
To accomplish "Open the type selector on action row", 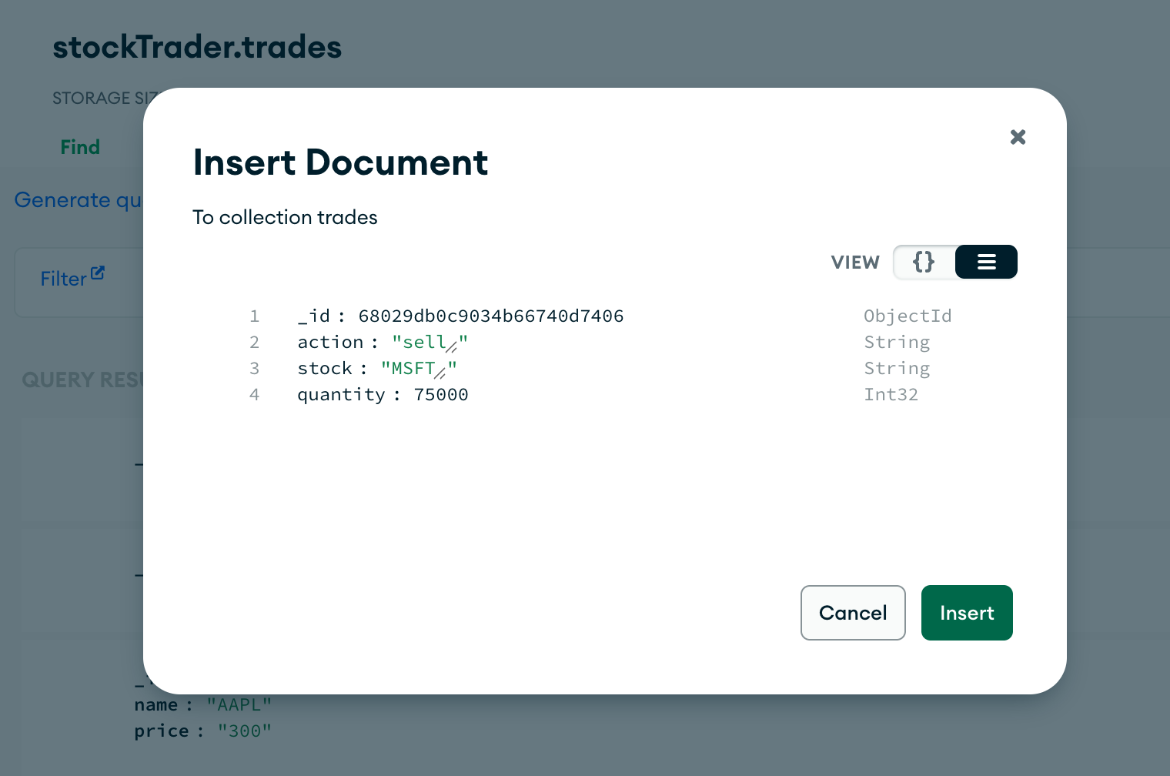I will coord(897,342).
